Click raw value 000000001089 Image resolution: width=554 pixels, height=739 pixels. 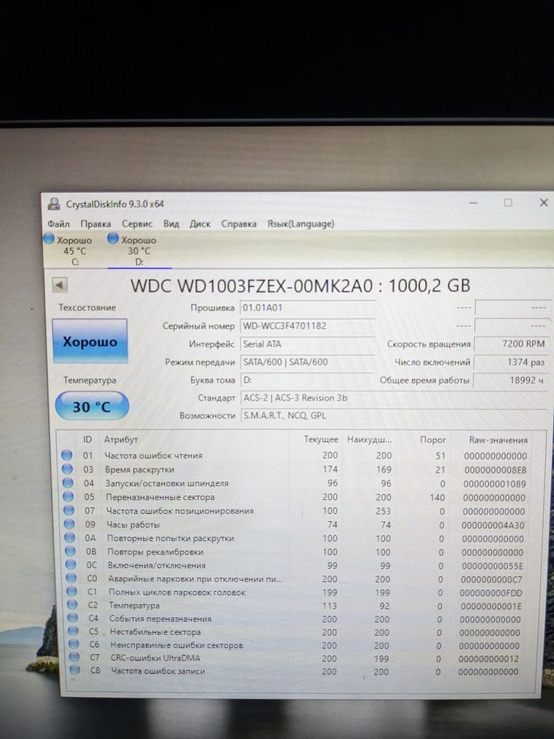(x=495, y=484)
